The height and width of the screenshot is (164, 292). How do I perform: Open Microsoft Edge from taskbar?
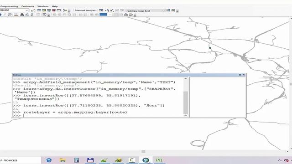pos(49,160)
